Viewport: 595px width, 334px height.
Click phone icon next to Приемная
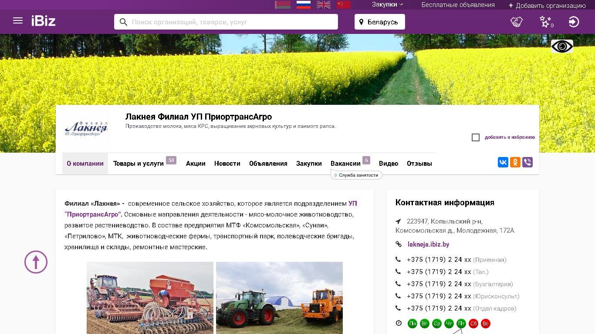(398, 260)
